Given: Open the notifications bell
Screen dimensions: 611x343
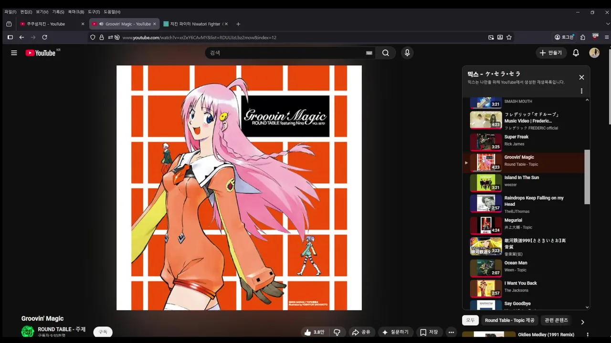Looking at the screenshot, I should click(576, 53).
